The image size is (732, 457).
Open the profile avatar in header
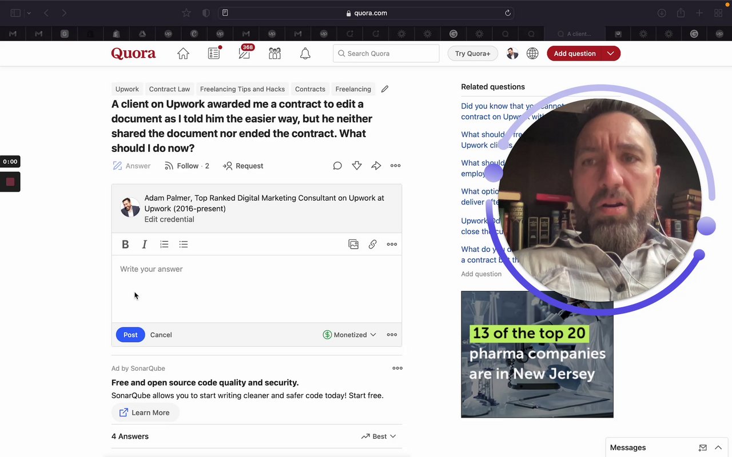512,53
